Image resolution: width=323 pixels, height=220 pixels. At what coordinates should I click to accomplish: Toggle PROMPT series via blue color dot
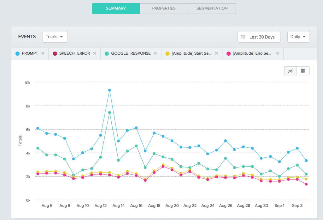click(17, 53)
